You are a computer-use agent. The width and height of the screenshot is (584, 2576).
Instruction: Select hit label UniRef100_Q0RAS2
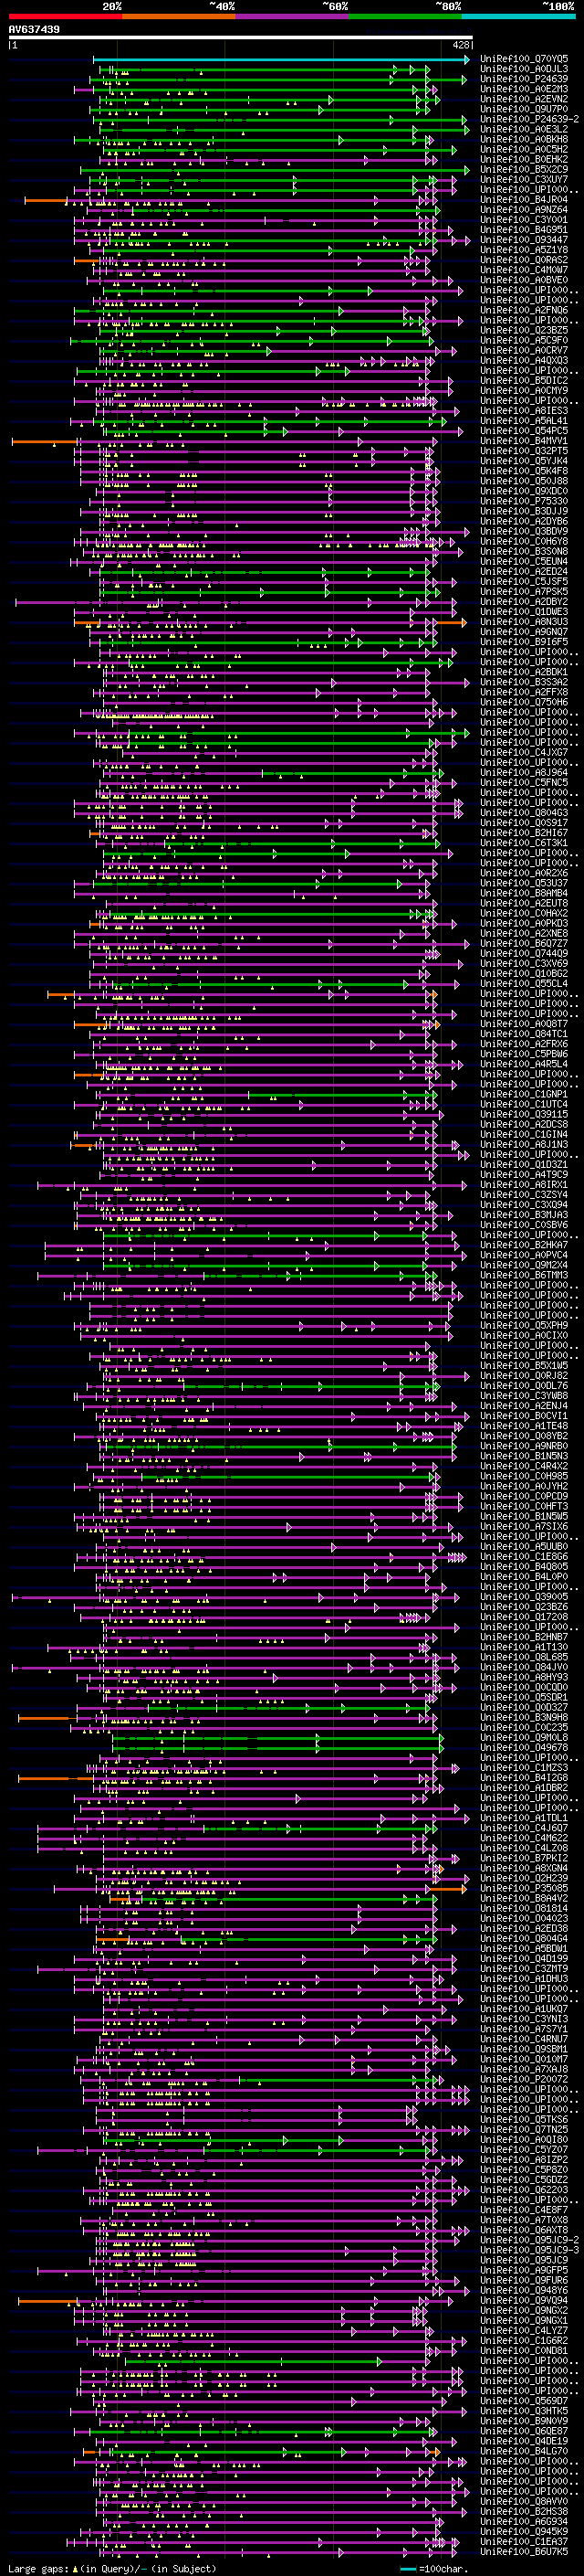pos(524,260)
